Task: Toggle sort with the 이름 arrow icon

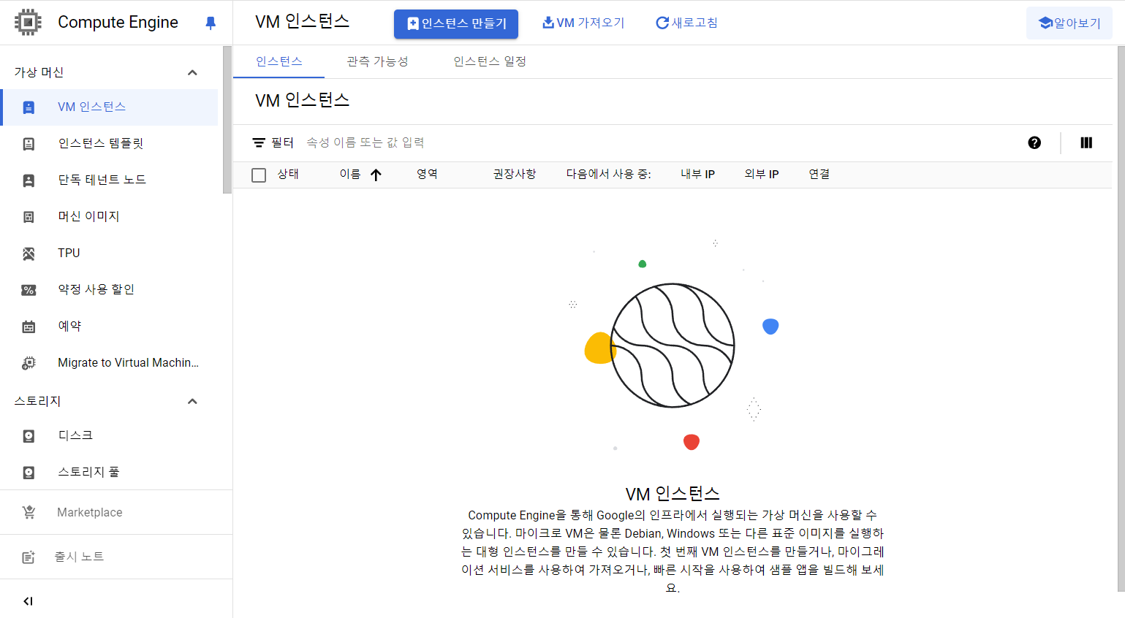Action: pyautogui.click(x=376, y=175)
